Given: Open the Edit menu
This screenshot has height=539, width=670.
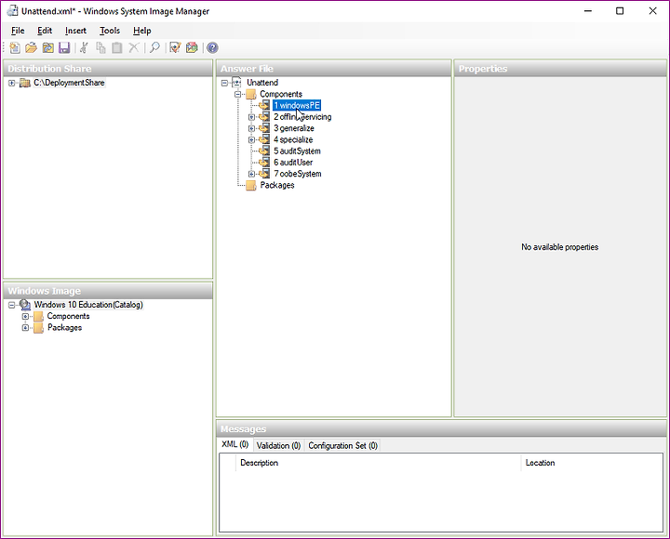Looking at the screenshot, I should click(x=45, y=31).
